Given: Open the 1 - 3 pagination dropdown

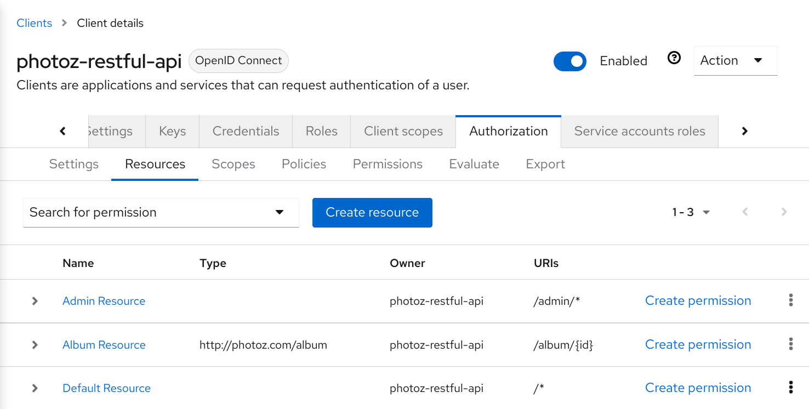Looking at the screenshot, I should point(691,212).
